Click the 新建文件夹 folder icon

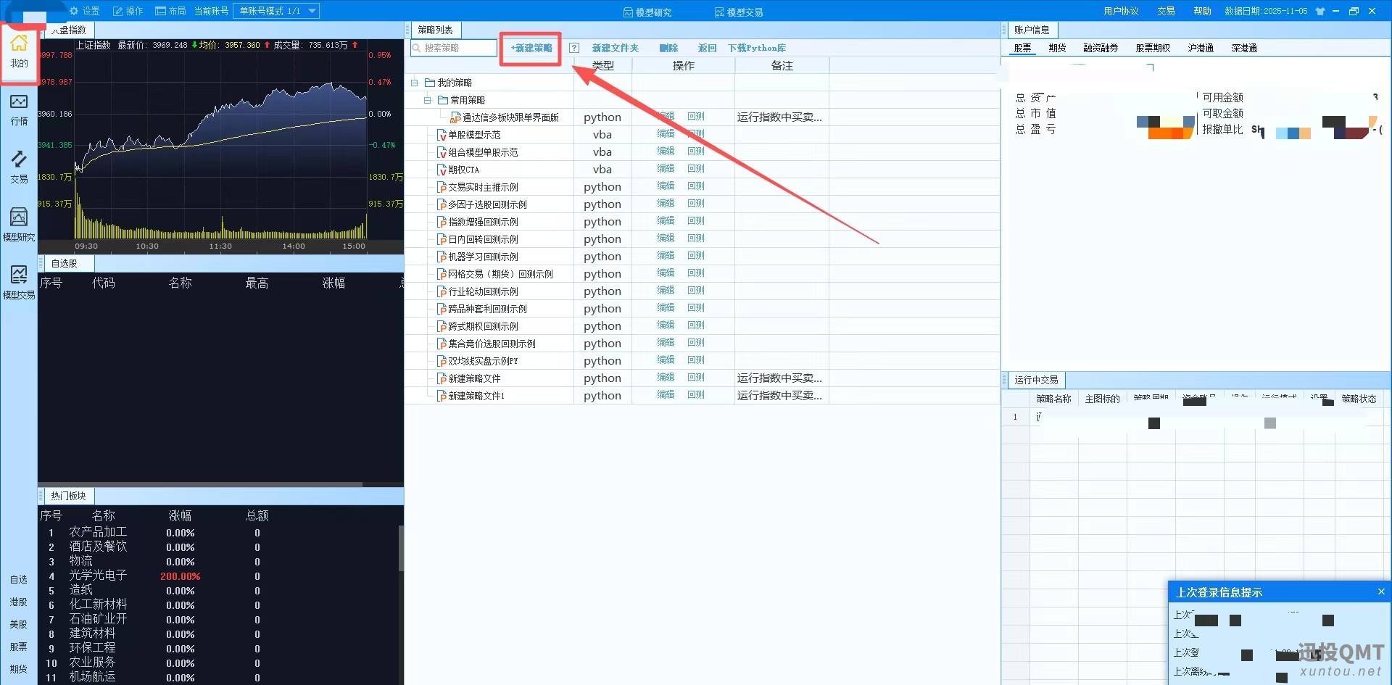point(614,48)
